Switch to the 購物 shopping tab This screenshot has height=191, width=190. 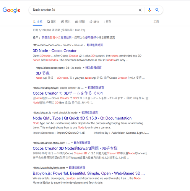pyautogui.click(x=94, y=22)
